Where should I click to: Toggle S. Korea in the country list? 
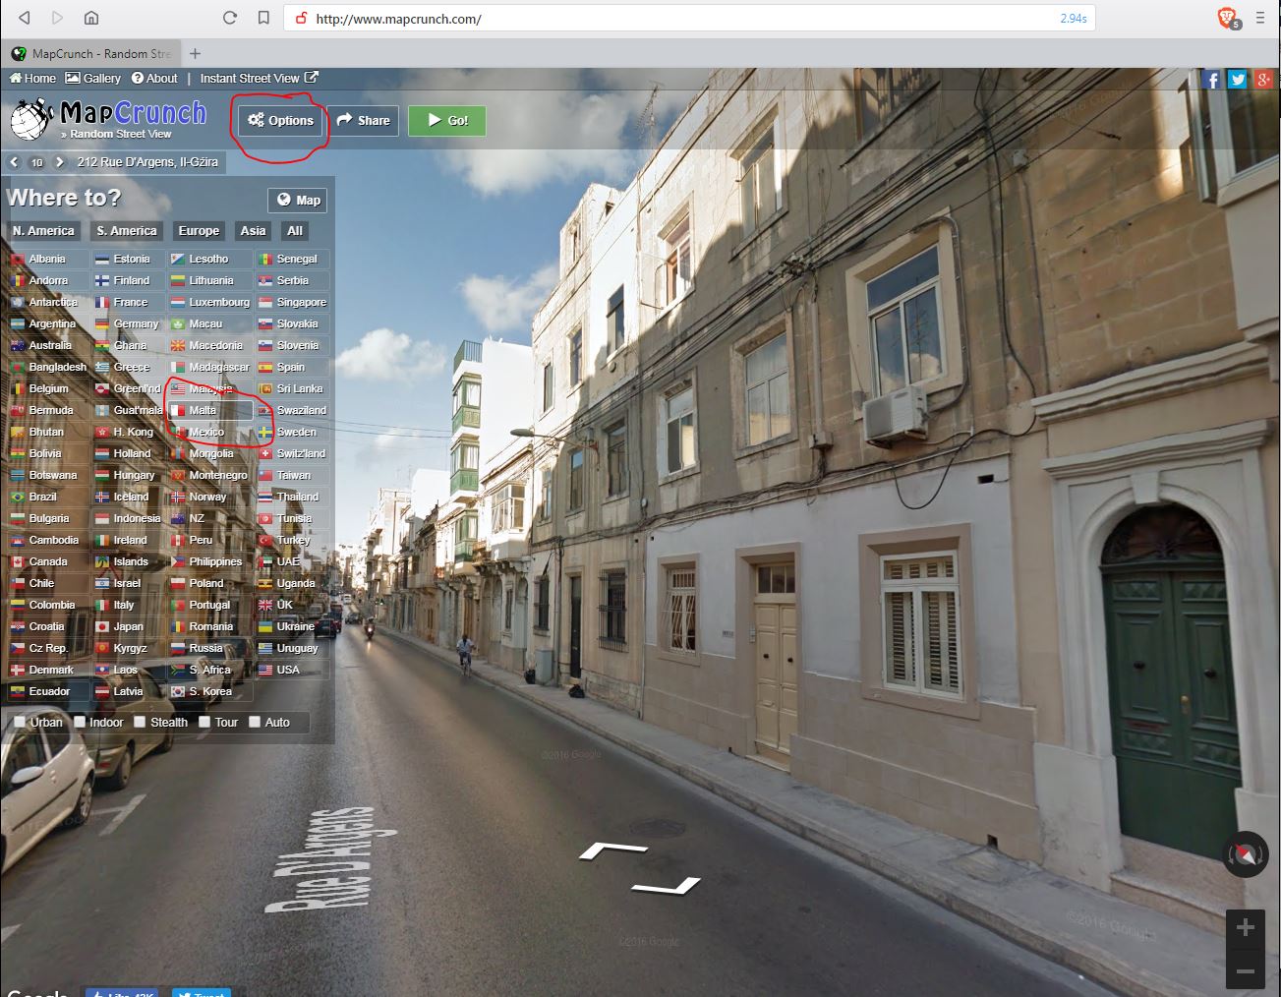coord(209,691)
